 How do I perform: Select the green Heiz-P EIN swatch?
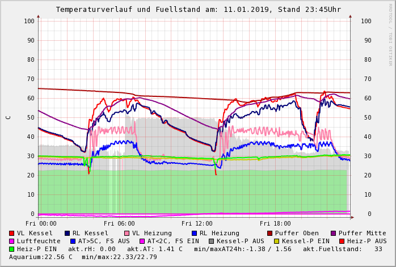click(12, 249)
